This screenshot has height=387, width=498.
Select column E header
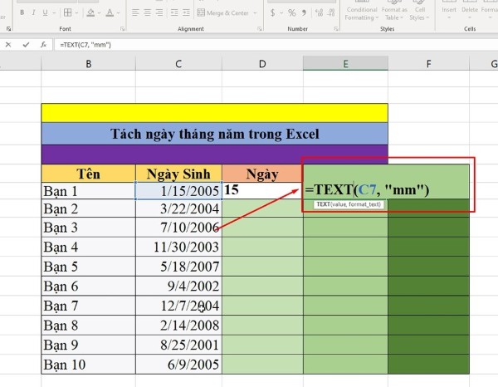345,64
